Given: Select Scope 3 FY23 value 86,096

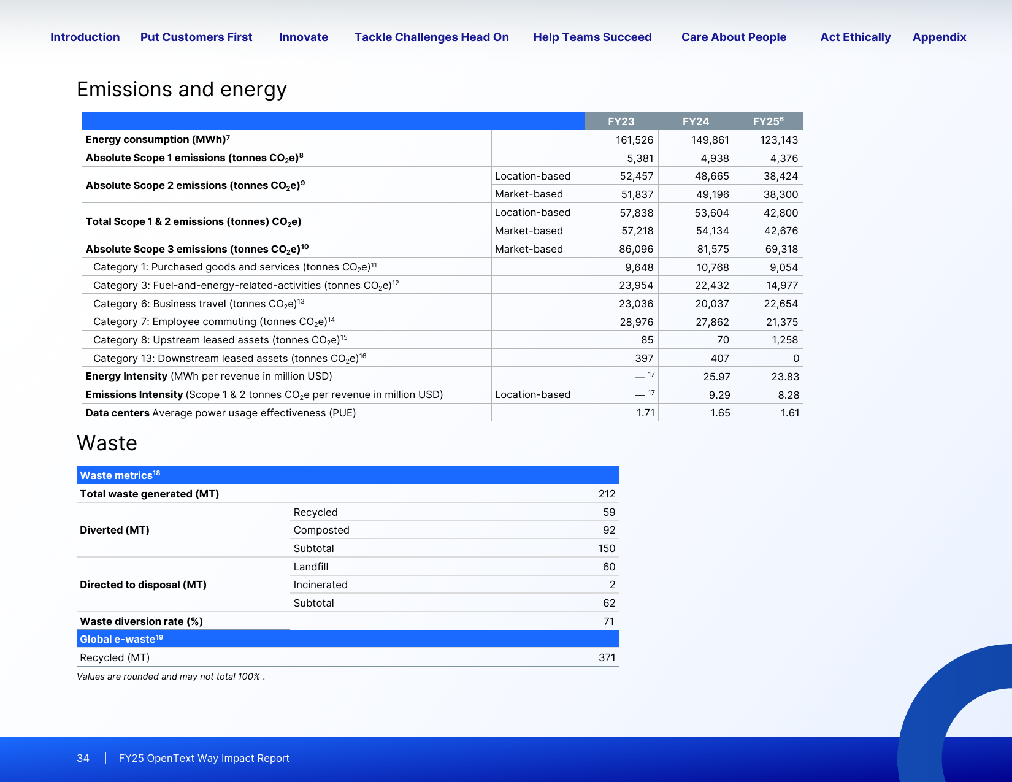Looking at the screenshot, I should 636,249.
